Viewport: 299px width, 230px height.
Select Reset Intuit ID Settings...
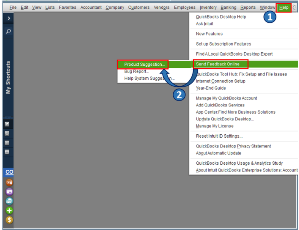(x=219, y=136)
